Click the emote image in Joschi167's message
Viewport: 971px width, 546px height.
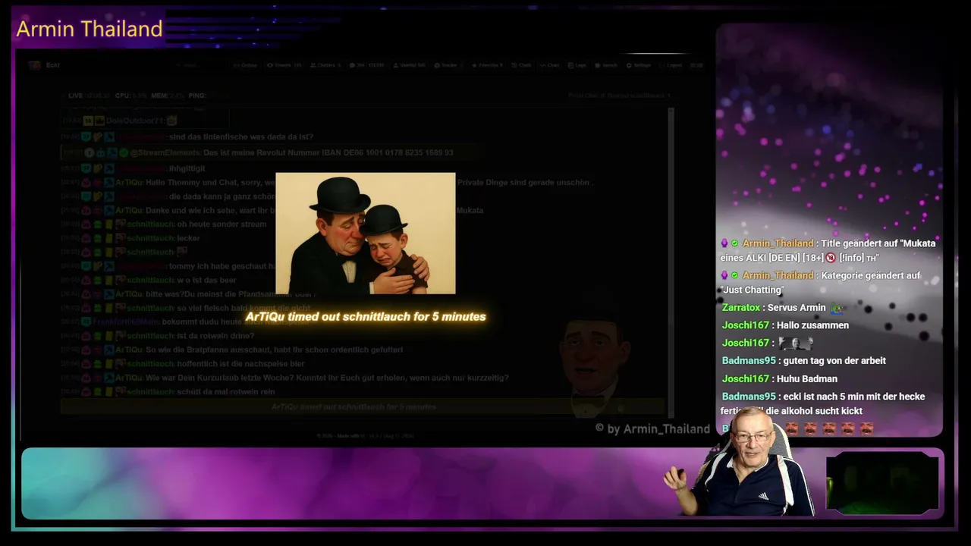pyautogui.click(x=795, y=343)
